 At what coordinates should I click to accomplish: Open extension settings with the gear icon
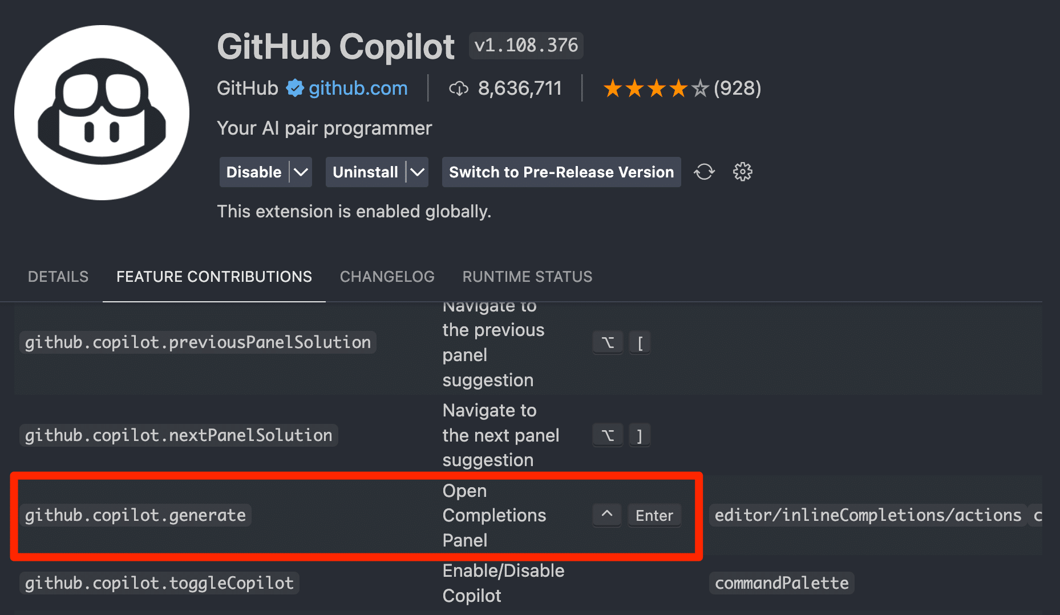point(742,172)
